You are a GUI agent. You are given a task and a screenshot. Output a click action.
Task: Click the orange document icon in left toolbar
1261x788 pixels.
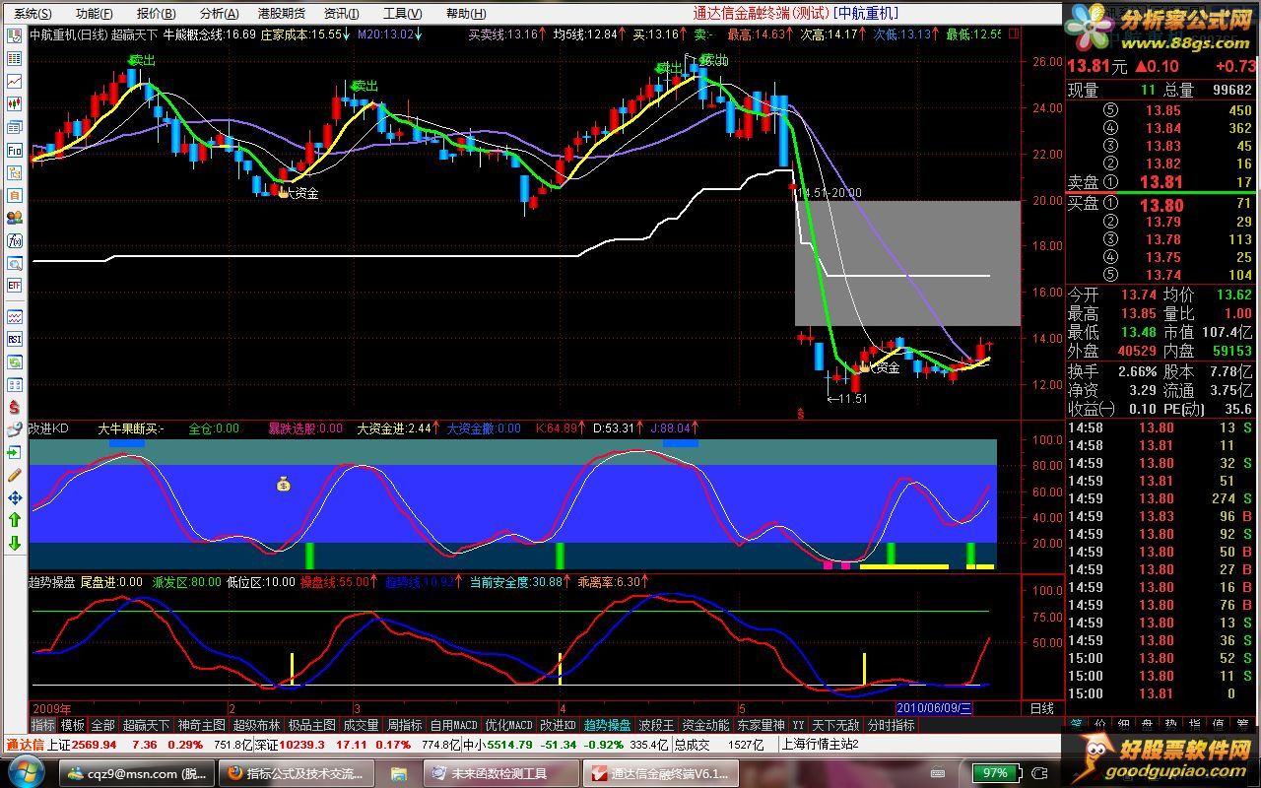coord(15,196)
